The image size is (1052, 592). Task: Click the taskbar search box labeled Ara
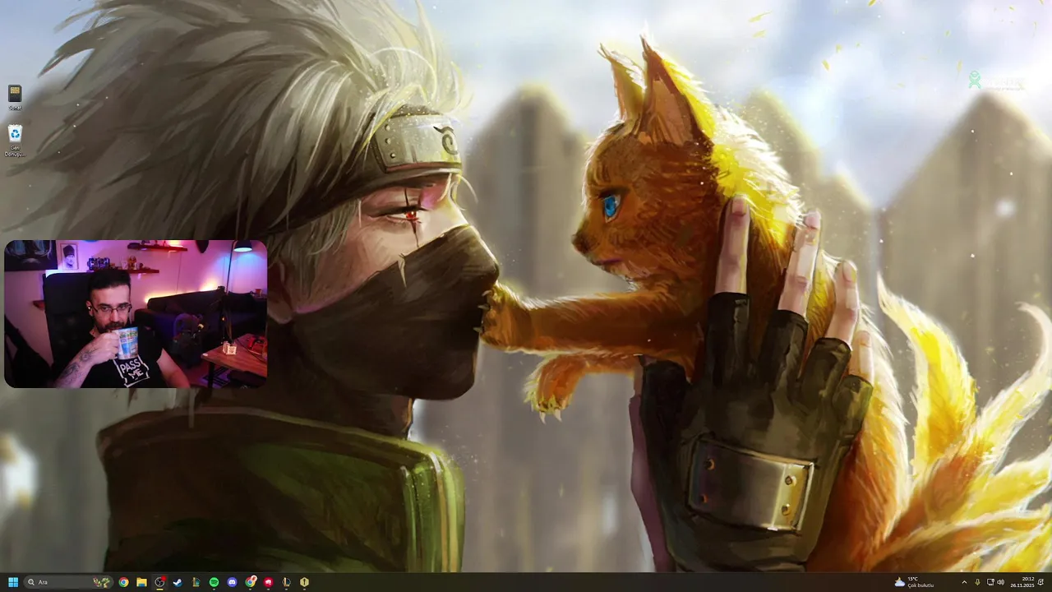(x=68, y=582)
